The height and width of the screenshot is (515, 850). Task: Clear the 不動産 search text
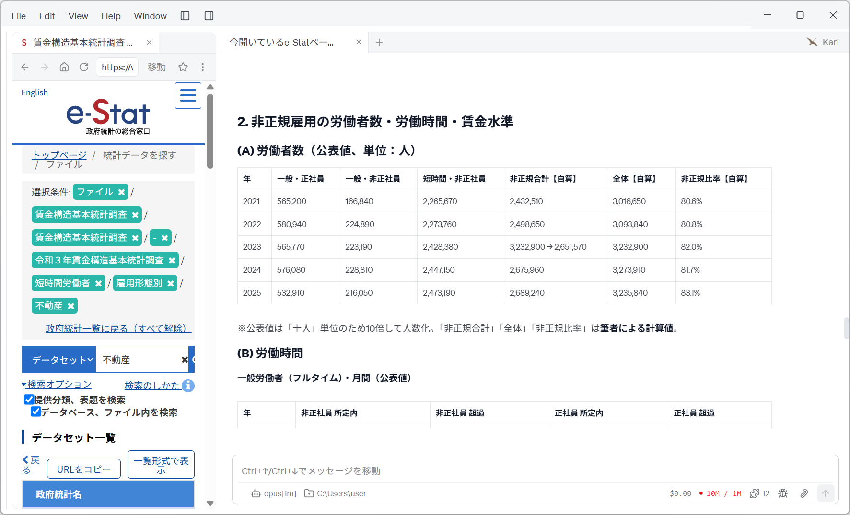coord(185,360)
